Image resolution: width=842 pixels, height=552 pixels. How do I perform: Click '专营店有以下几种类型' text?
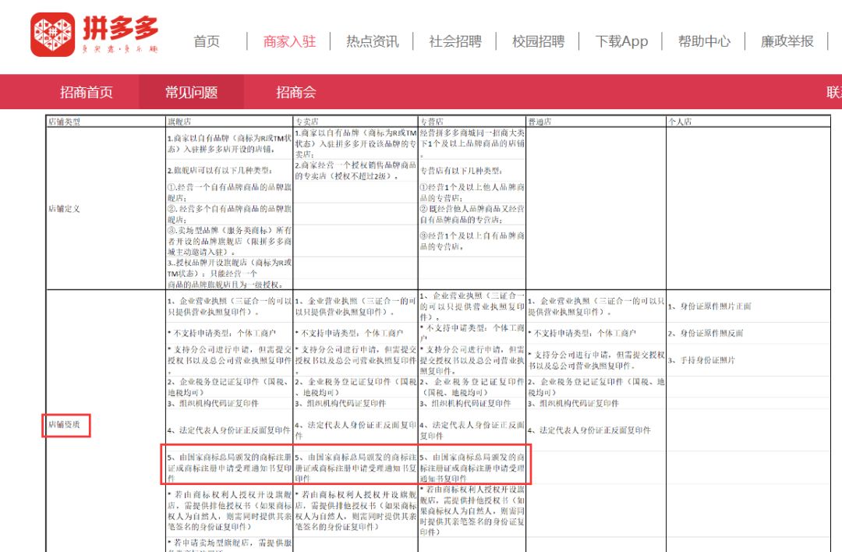click(462, 170)
